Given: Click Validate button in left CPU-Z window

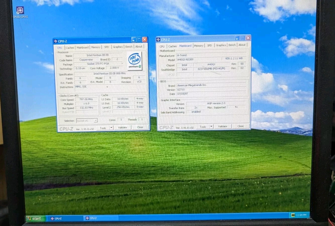Looking at the screenshot, I should [123, 127].
